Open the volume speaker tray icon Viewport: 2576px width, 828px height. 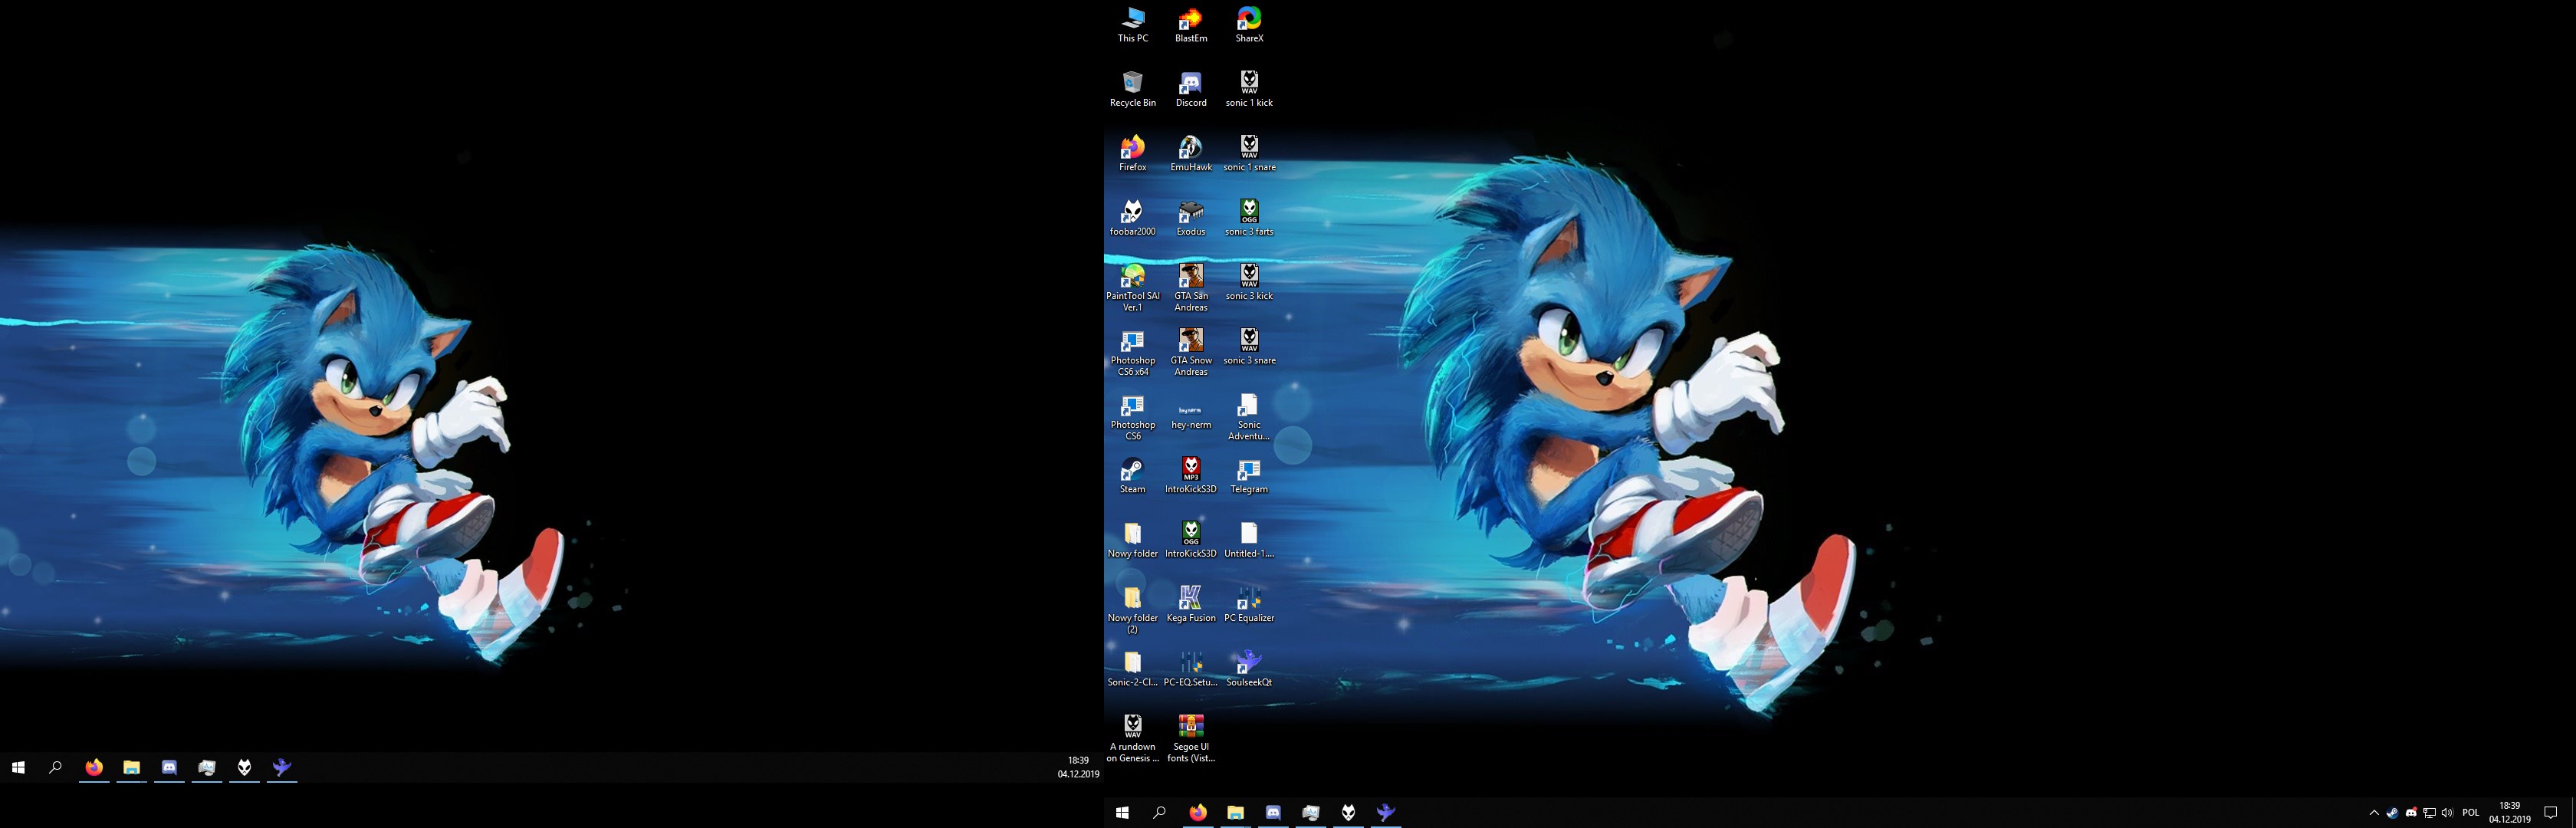(x=2447, y=813)
